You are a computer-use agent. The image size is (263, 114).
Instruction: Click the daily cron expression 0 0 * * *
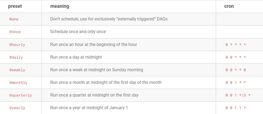[236, 58]
